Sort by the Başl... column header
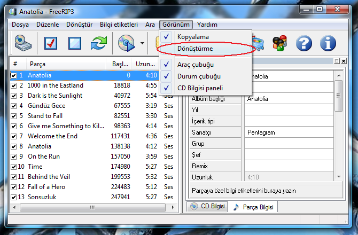Image resolution: width=358 pixels, height=235 pixels. 119,64
